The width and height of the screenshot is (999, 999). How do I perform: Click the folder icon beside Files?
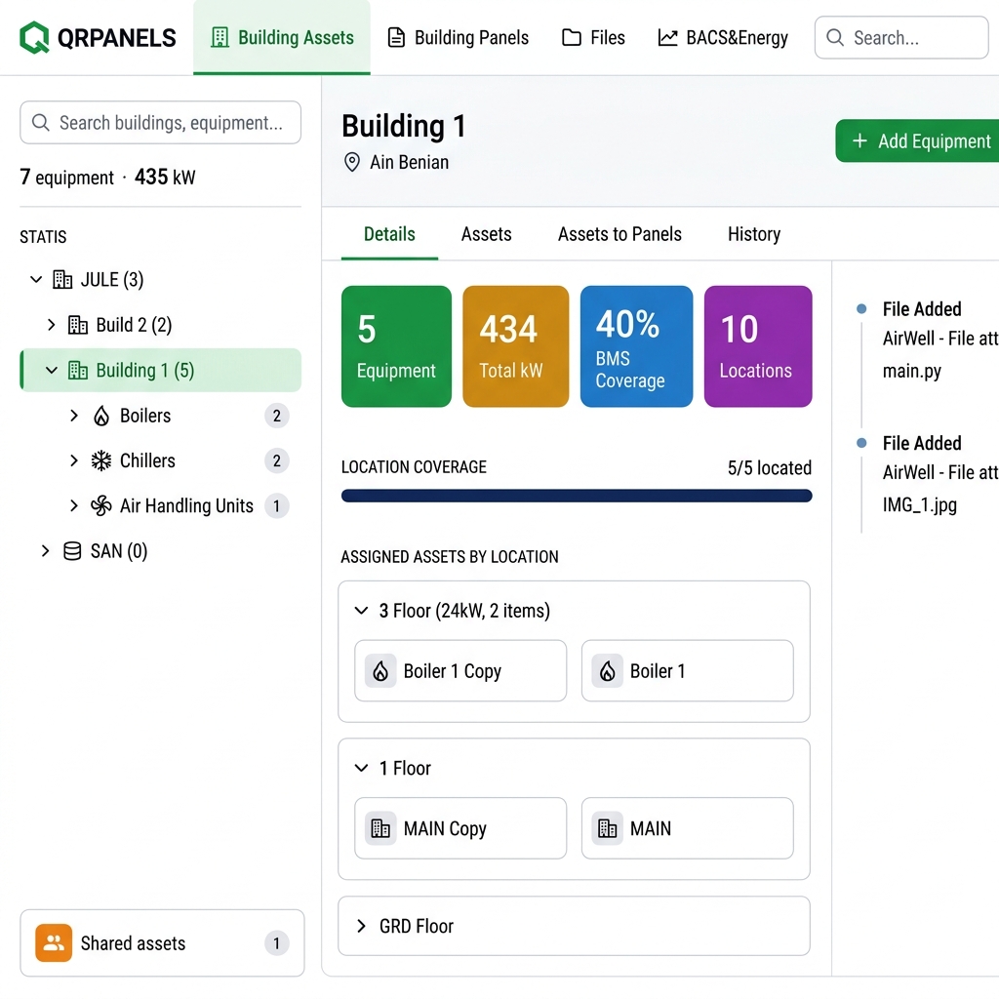point(572,38)
